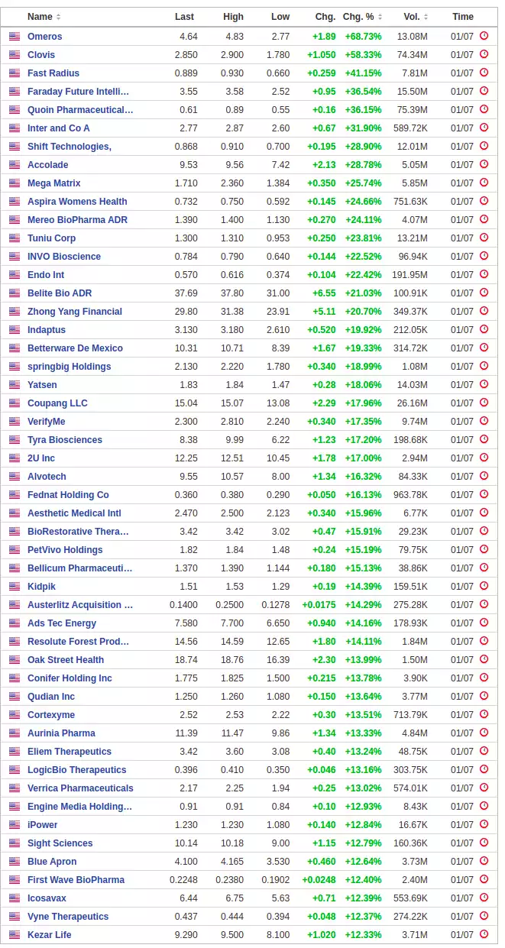
Task: Open Engine Media Holding… link
Action: (x=80, y=807)
